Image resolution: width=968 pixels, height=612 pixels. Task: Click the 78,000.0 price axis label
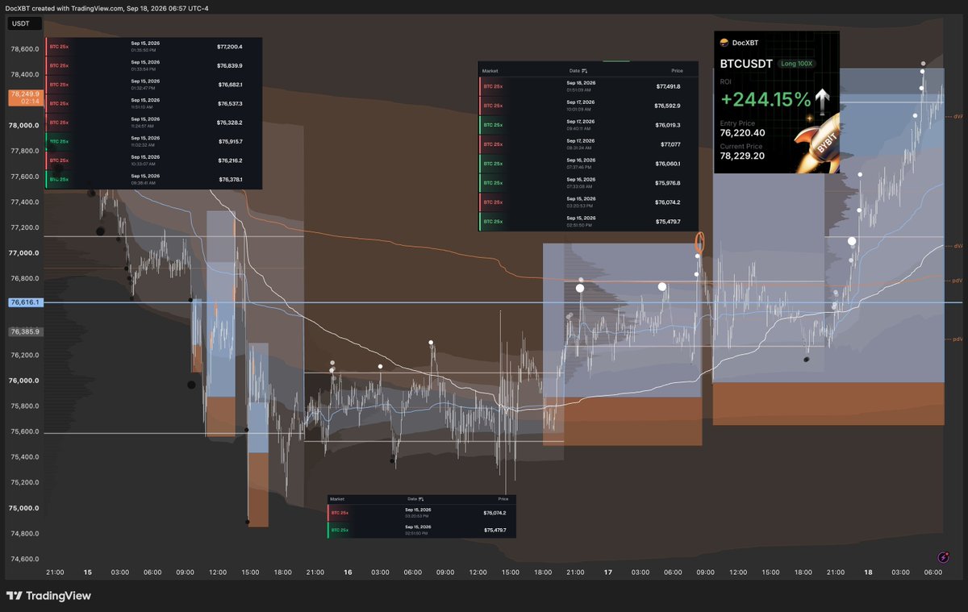point(23,126)
